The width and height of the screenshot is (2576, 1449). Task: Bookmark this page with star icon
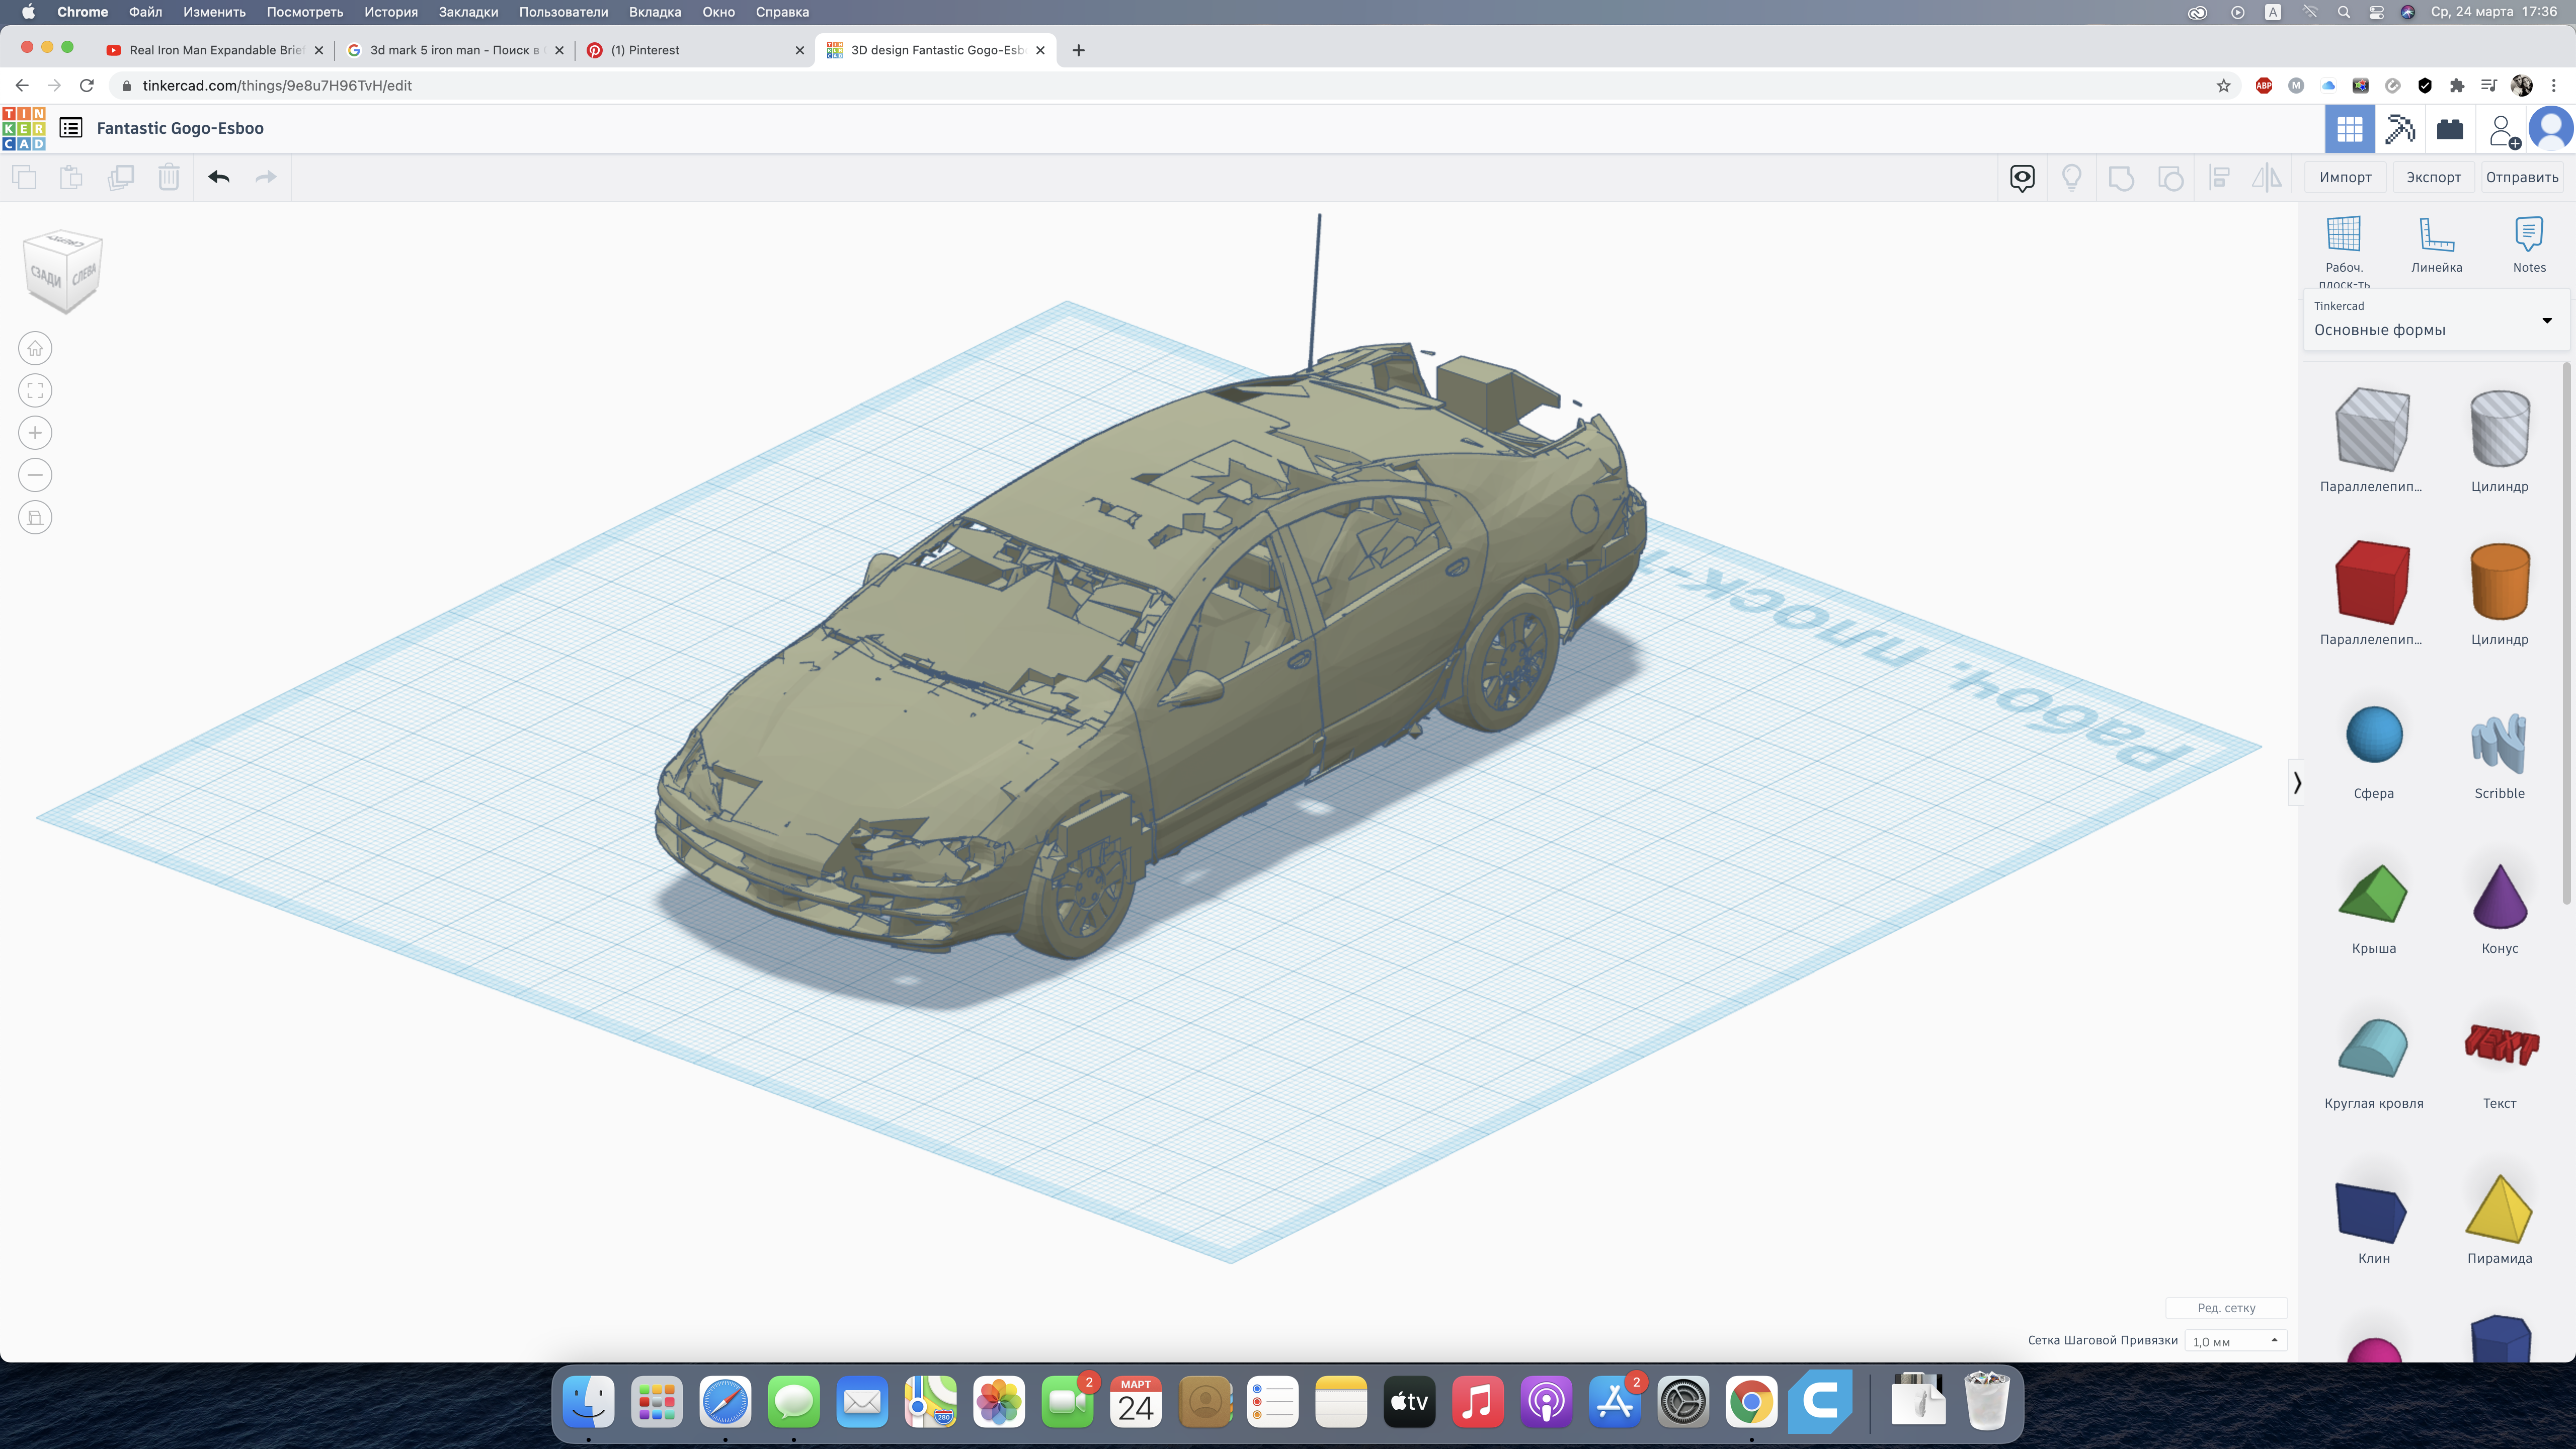(x=2223, y=86)
